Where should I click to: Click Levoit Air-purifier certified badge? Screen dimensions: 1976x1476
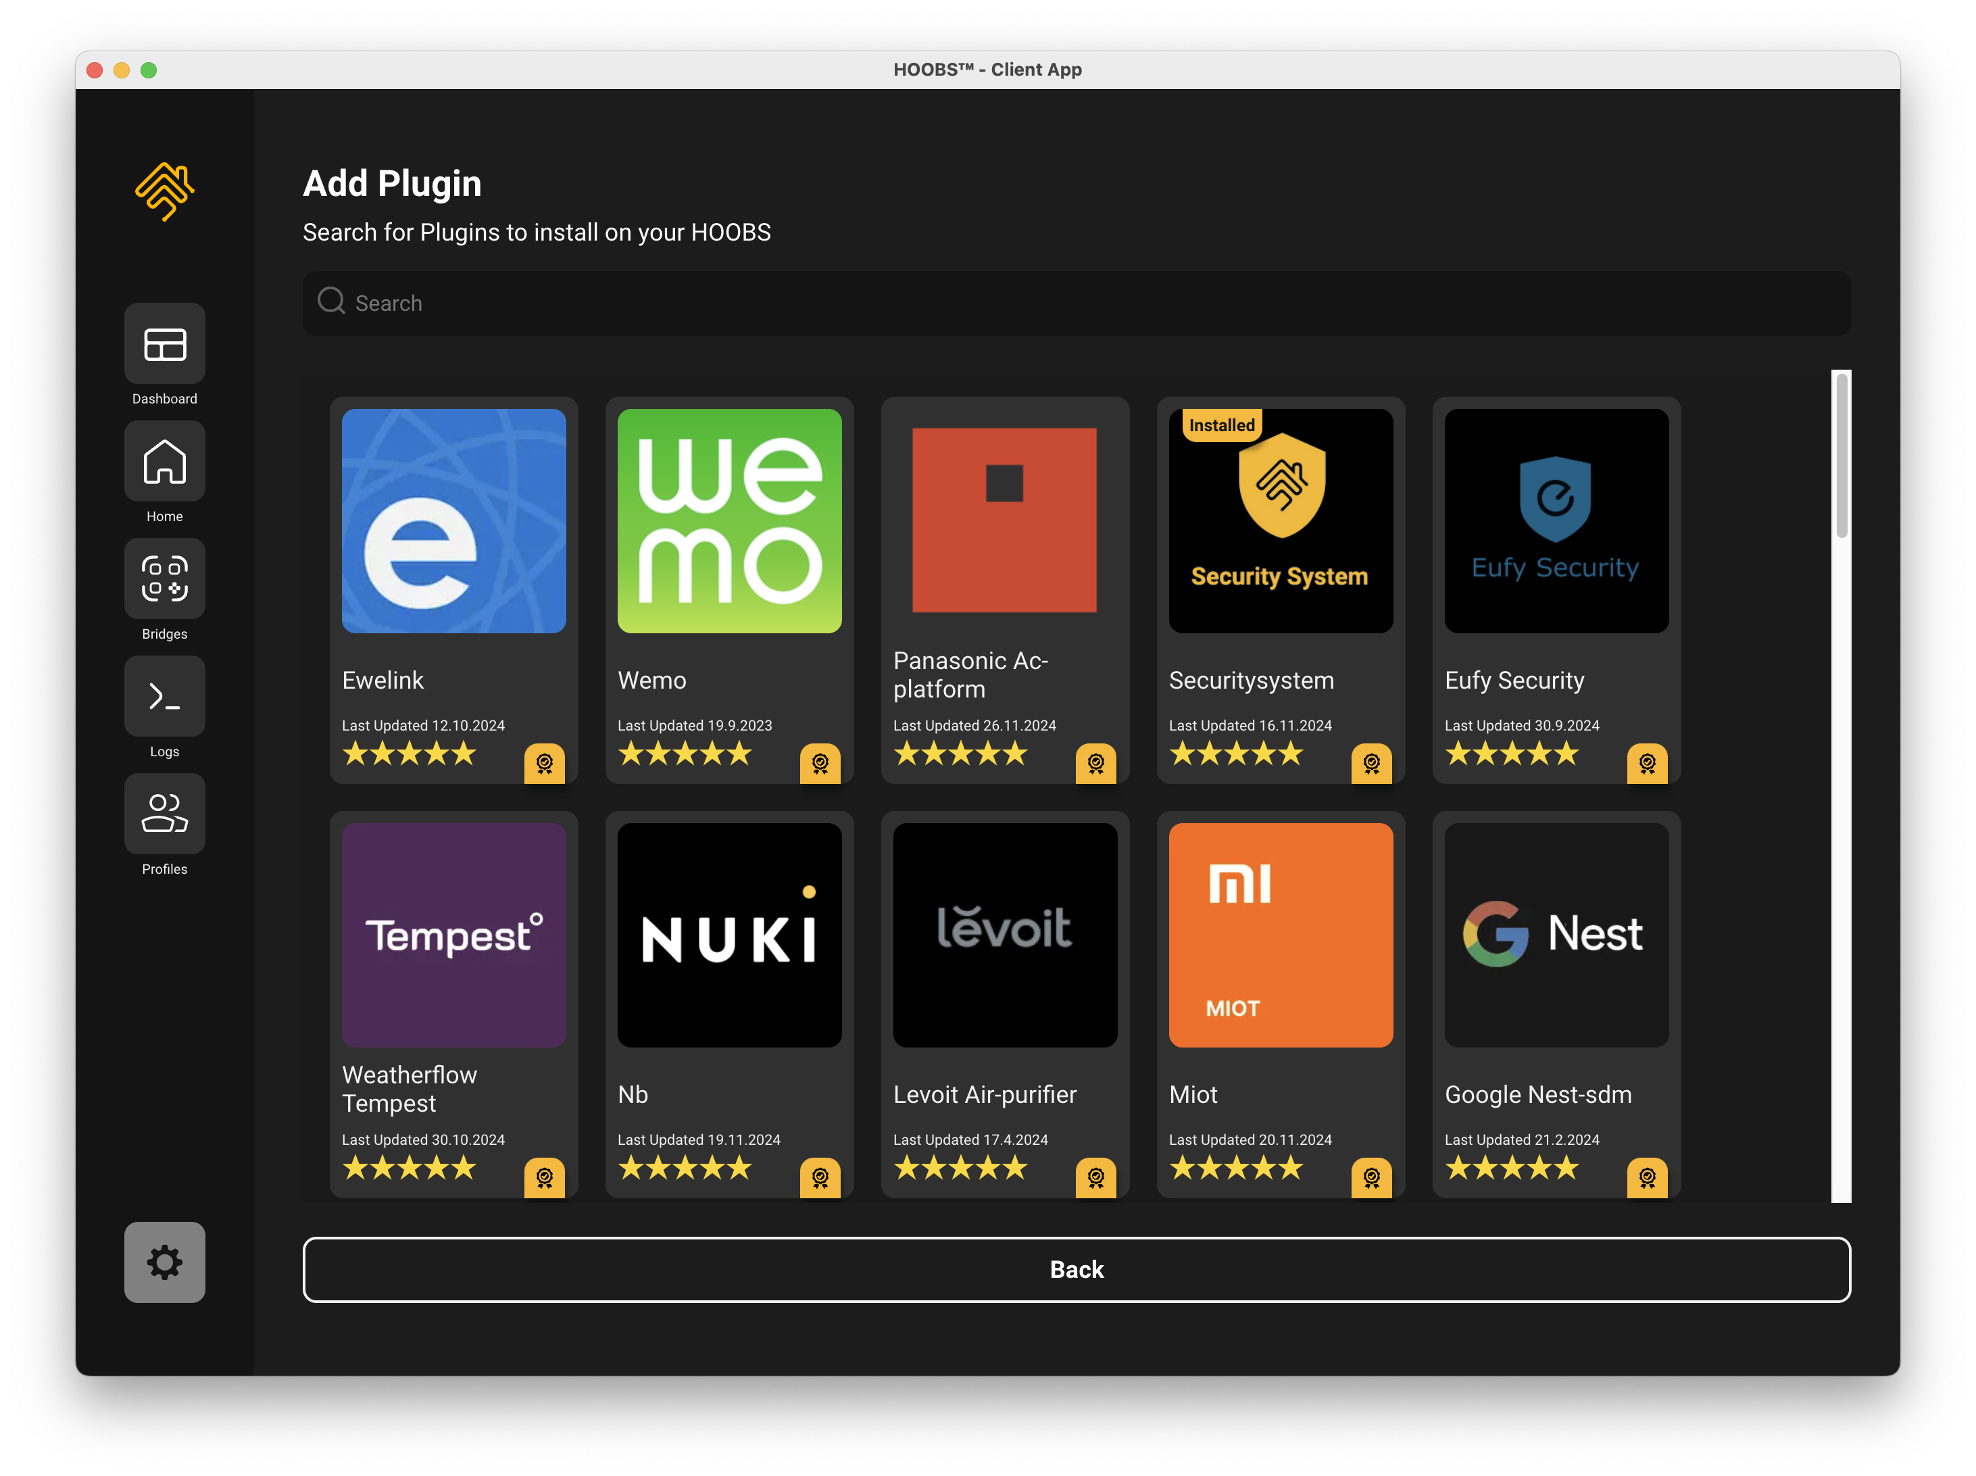coord(1096,1177)
